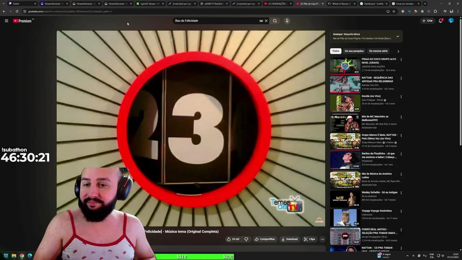This screenshot has height=260, width=462.
Task: Show more filter chips with right arrow
Action: (398, 51)
